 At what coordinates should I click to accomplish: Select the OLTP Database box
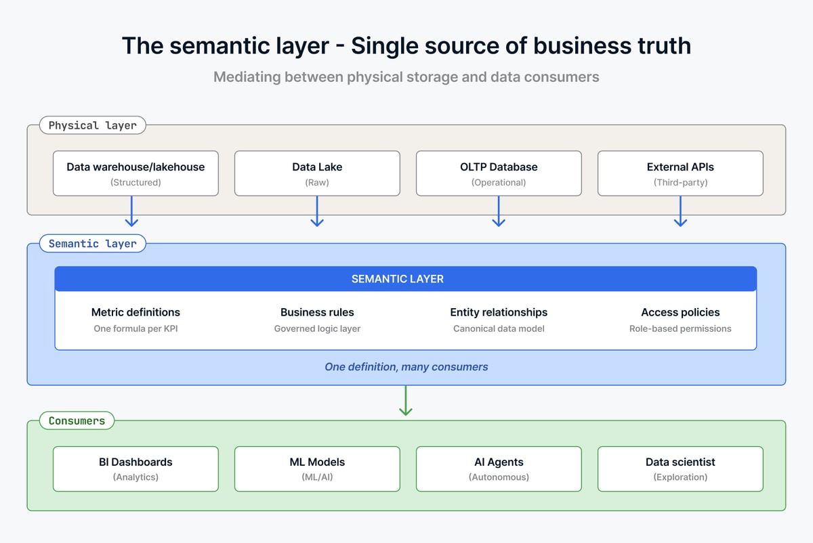499,173
